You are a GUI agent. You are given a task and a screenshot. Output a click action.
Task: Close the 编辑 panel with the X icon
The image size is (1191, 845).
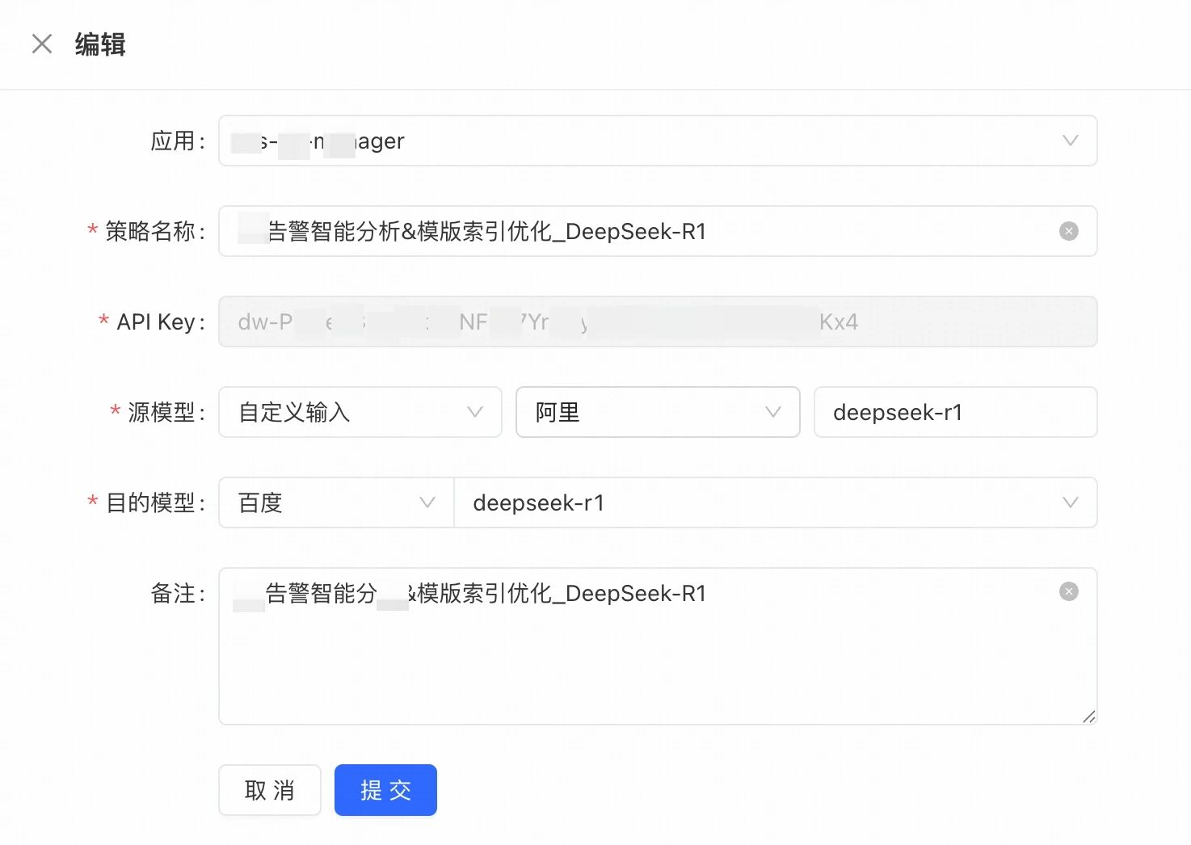coord(42,44)
